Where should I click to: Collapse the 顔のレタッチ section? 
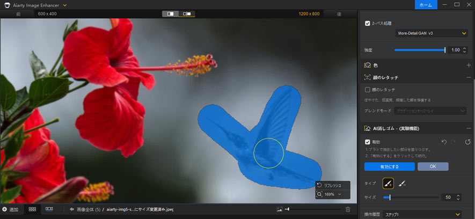(x=469, y=77)
